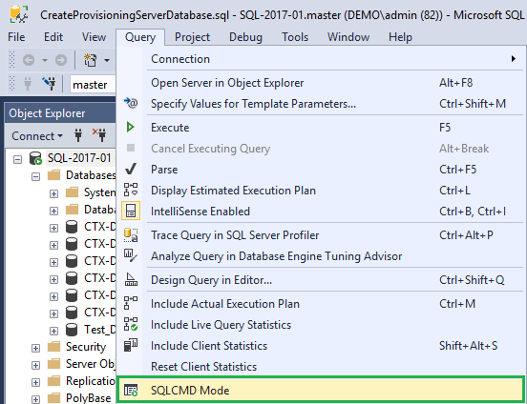Click the toolbar Connect plug icon
527x404 pixels.
click(x=28, y=84)
